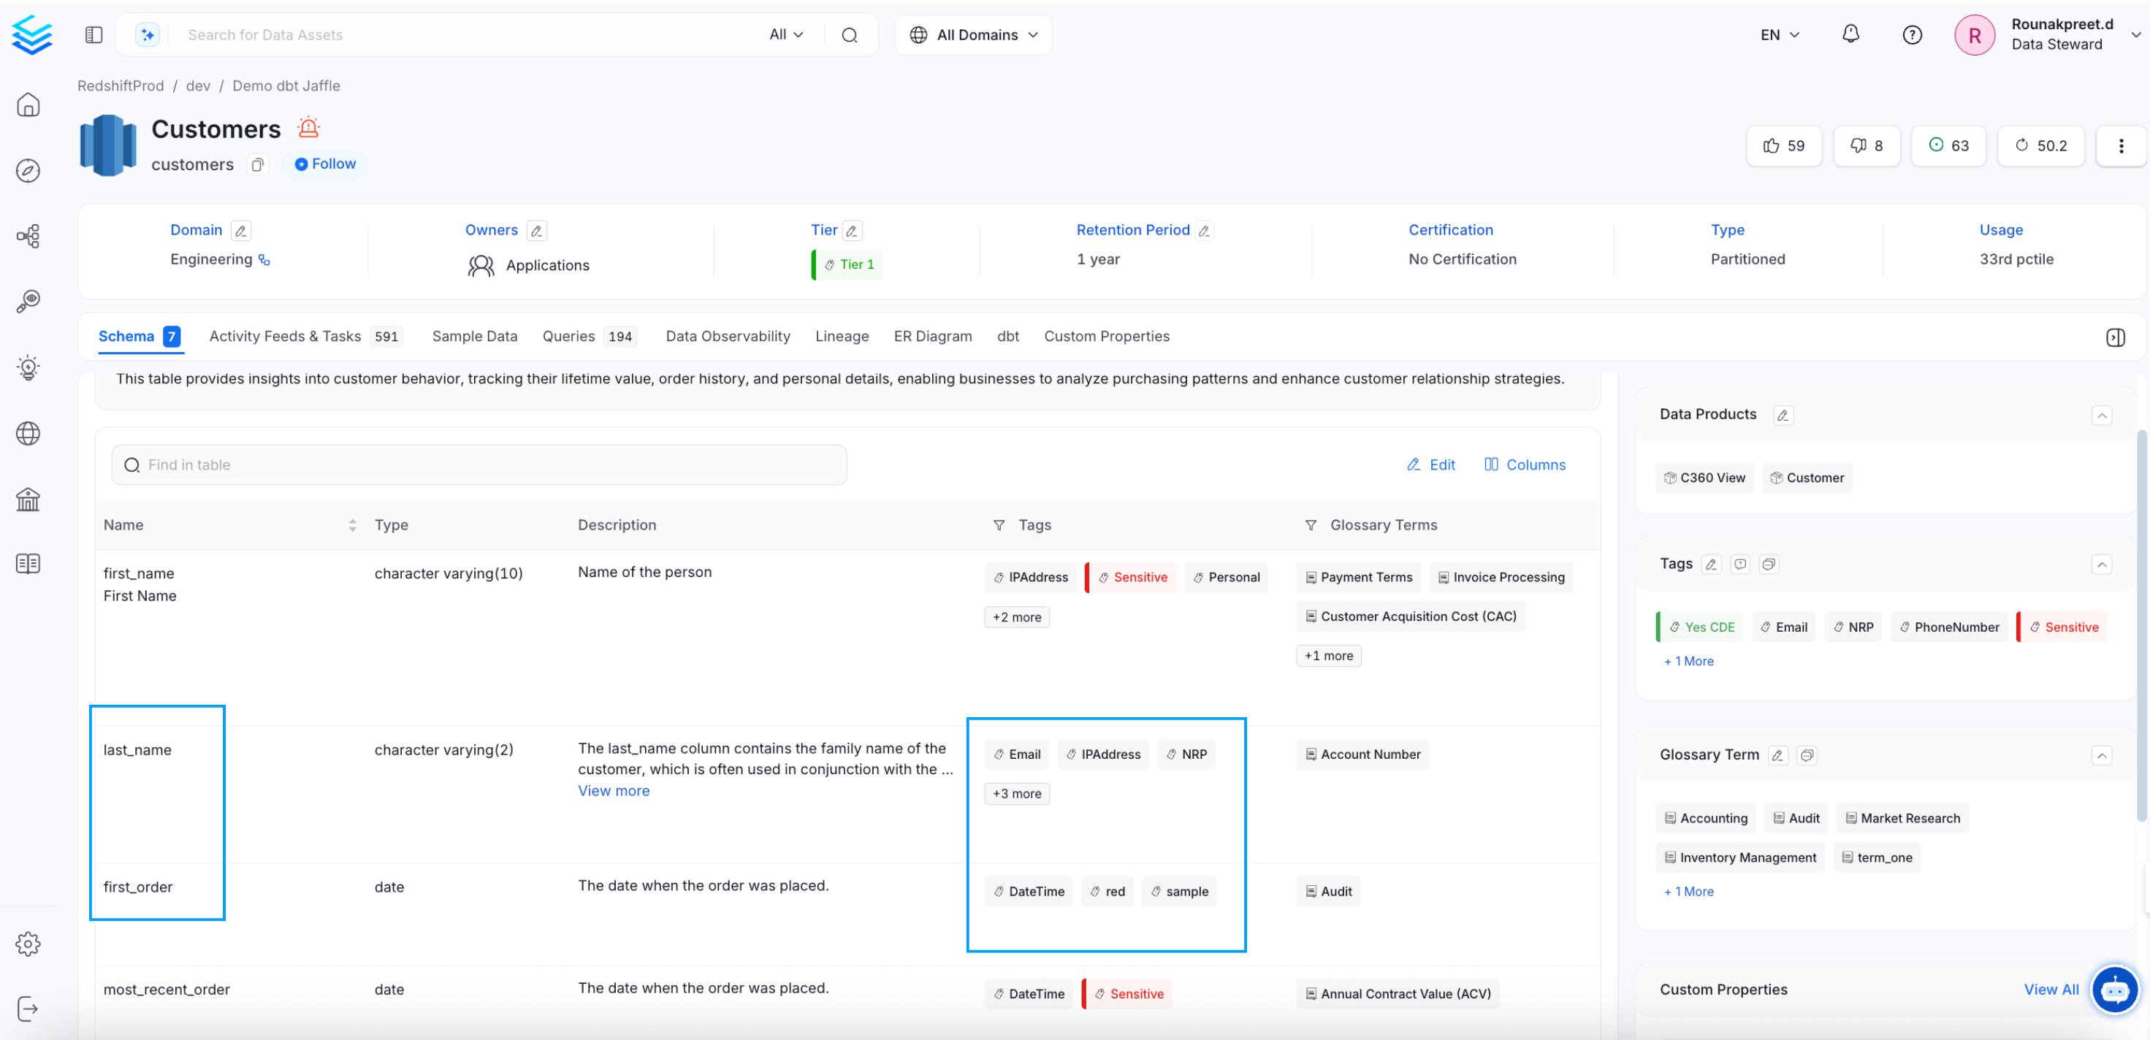
Task: Edit the Tags section pencil icon
Action: pos(1712,565)
